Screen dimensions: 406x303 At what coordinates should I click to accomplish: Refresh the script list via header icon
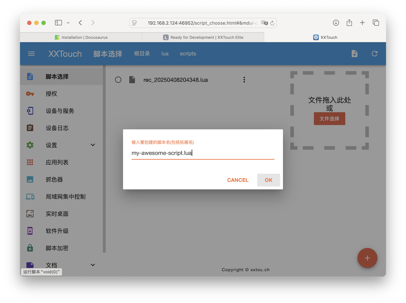tap(375, 54)
